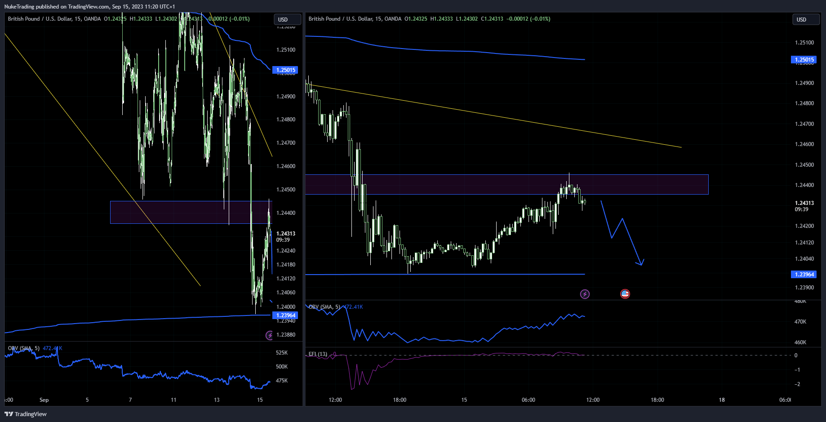The image size is (826, 422).
Task: Select the blue horizontal support line on the right chart
Action: click(445, 274)
